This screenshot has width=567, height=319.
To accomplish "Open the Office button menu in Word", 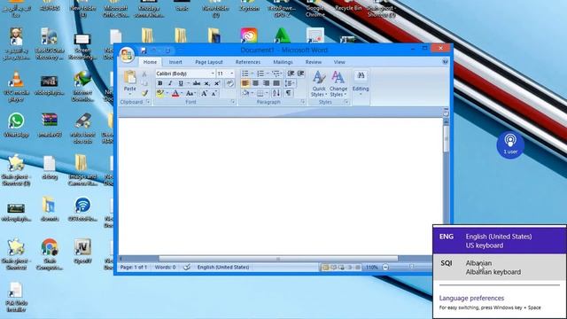I will (127, 55).
